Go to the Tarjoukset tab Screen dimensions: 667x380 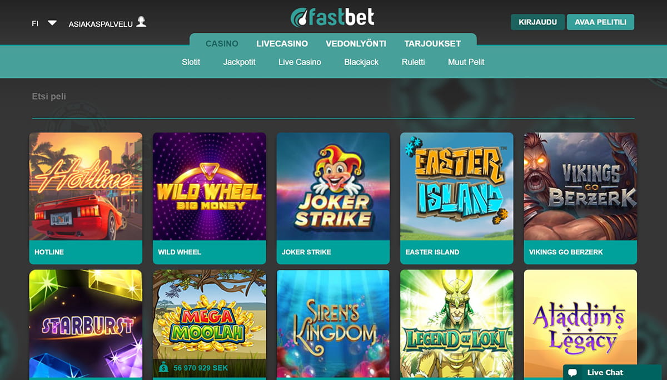point(432,43)
